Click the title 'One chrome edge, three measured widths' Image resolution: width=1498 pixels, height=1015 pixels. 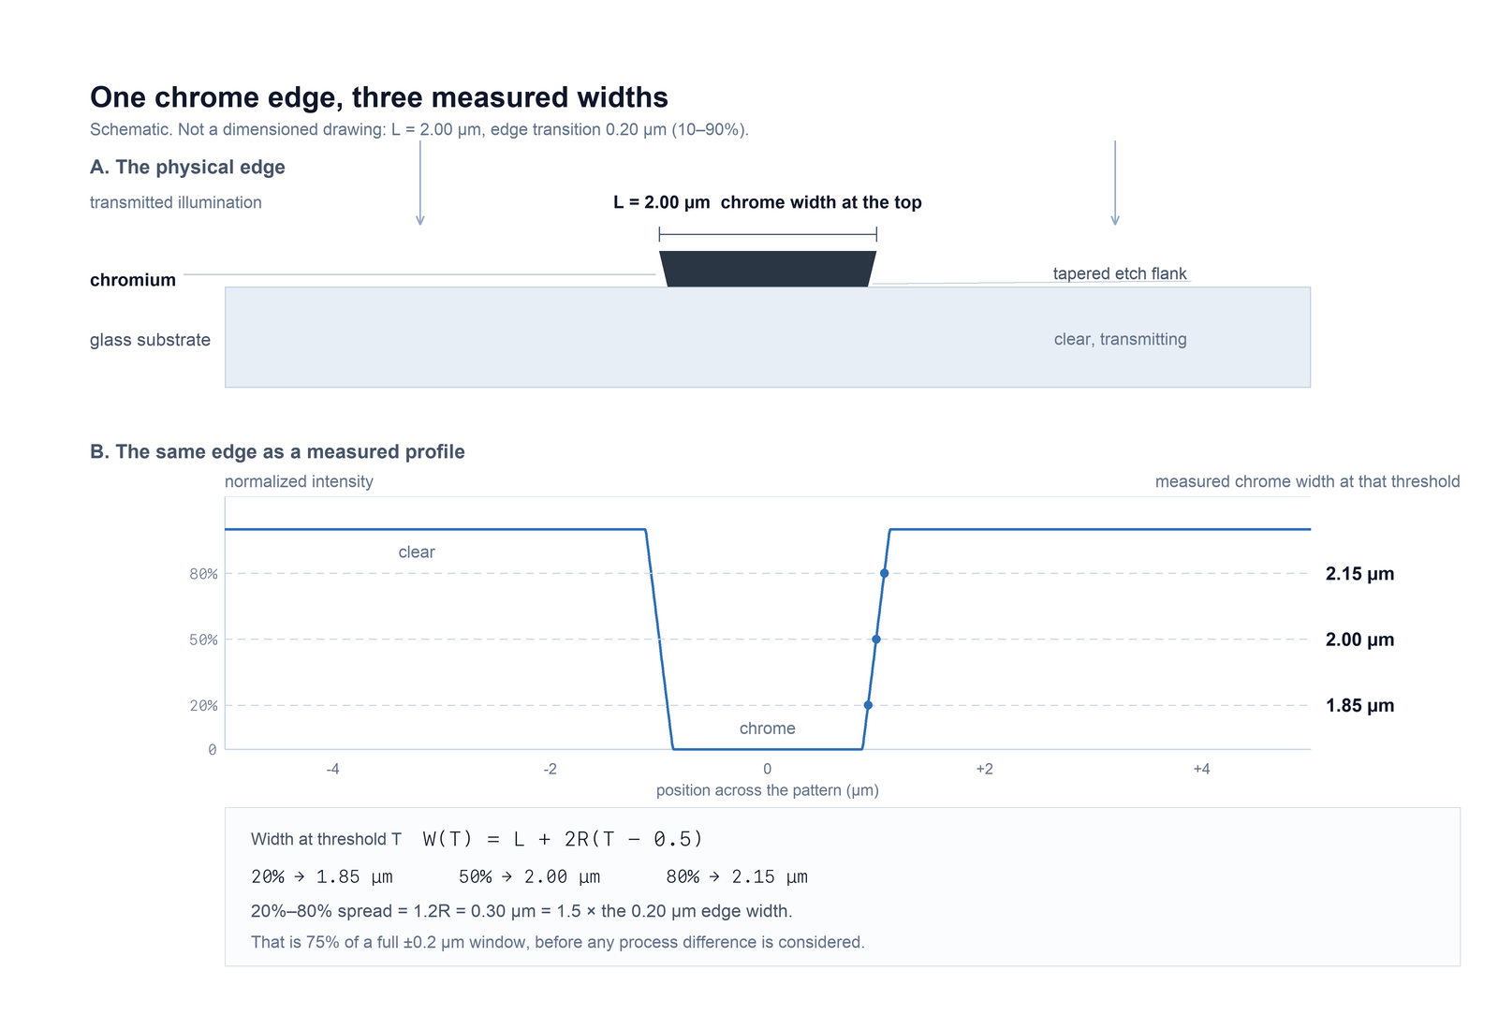[379, 97]
